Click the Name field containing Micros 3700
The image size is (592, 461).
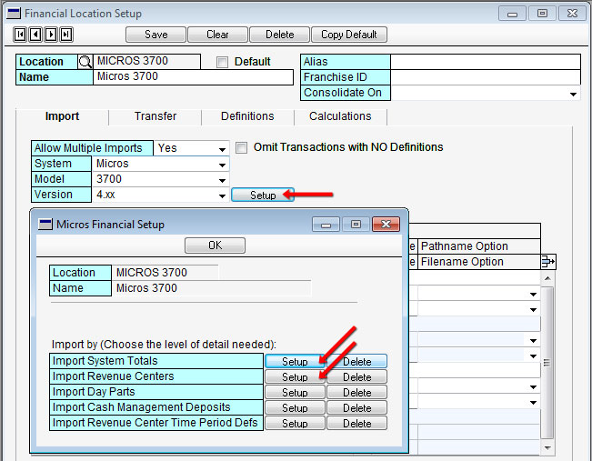193,77
